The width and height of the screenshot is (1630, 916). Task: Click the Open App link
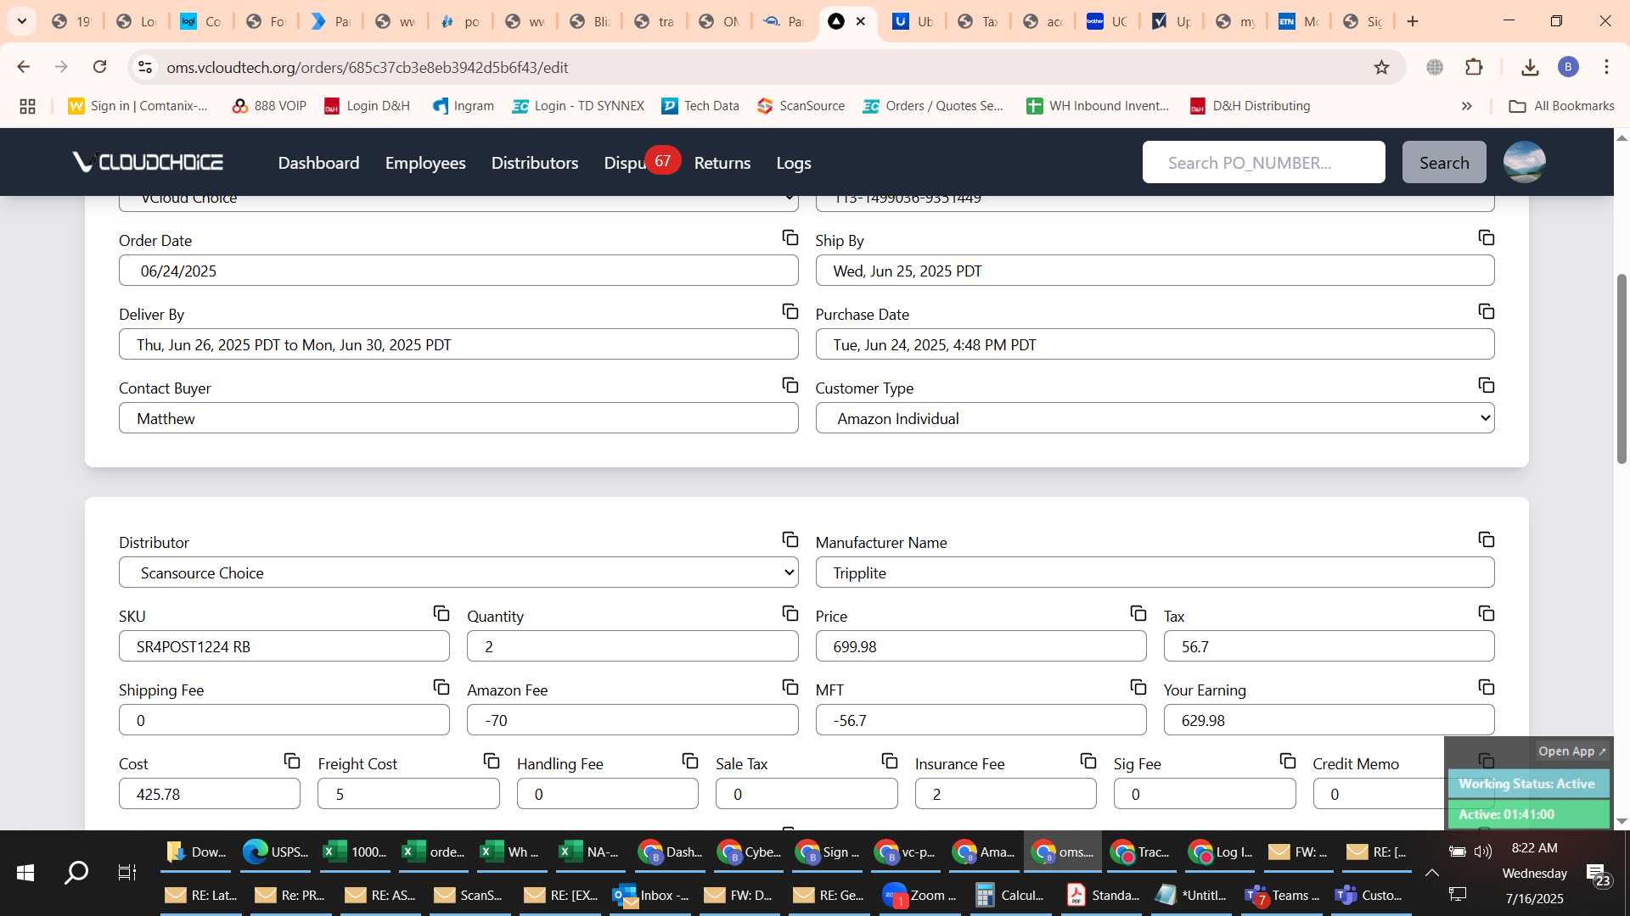pyautogui.click(x=1572, y=751)
